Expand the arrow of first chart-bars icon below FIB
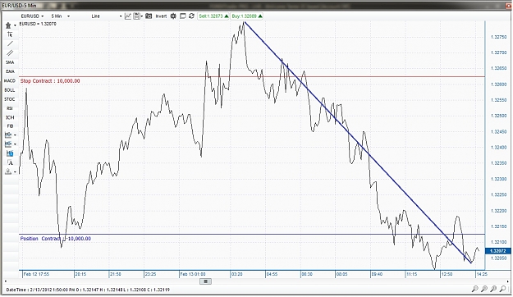This screenshot has width=513, height=297. [15, 135]
